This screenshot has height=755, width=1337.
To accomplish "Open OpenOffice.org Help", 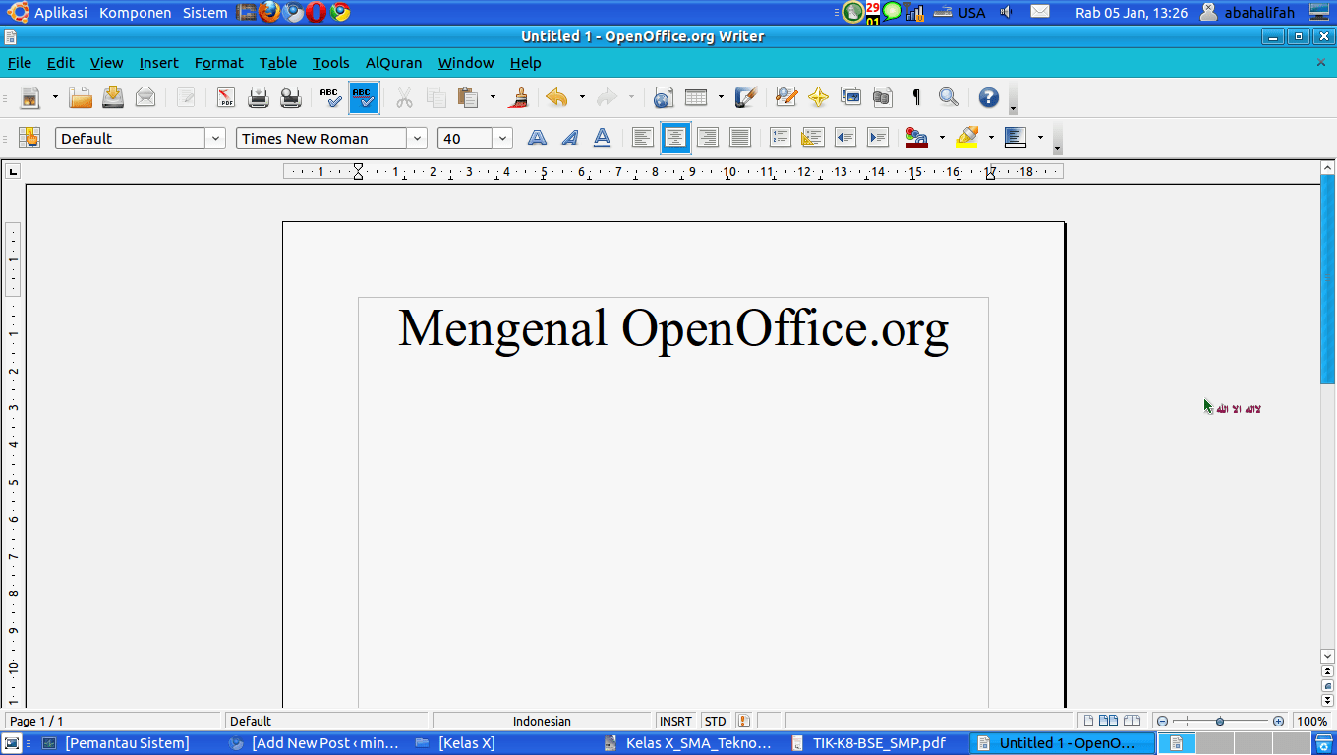I will point(988,97).
